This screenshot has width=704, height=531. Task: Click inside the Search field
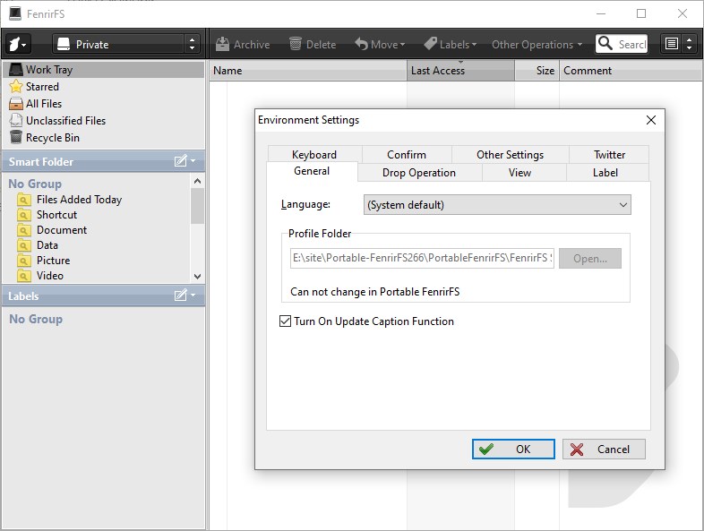pos(632,44)
